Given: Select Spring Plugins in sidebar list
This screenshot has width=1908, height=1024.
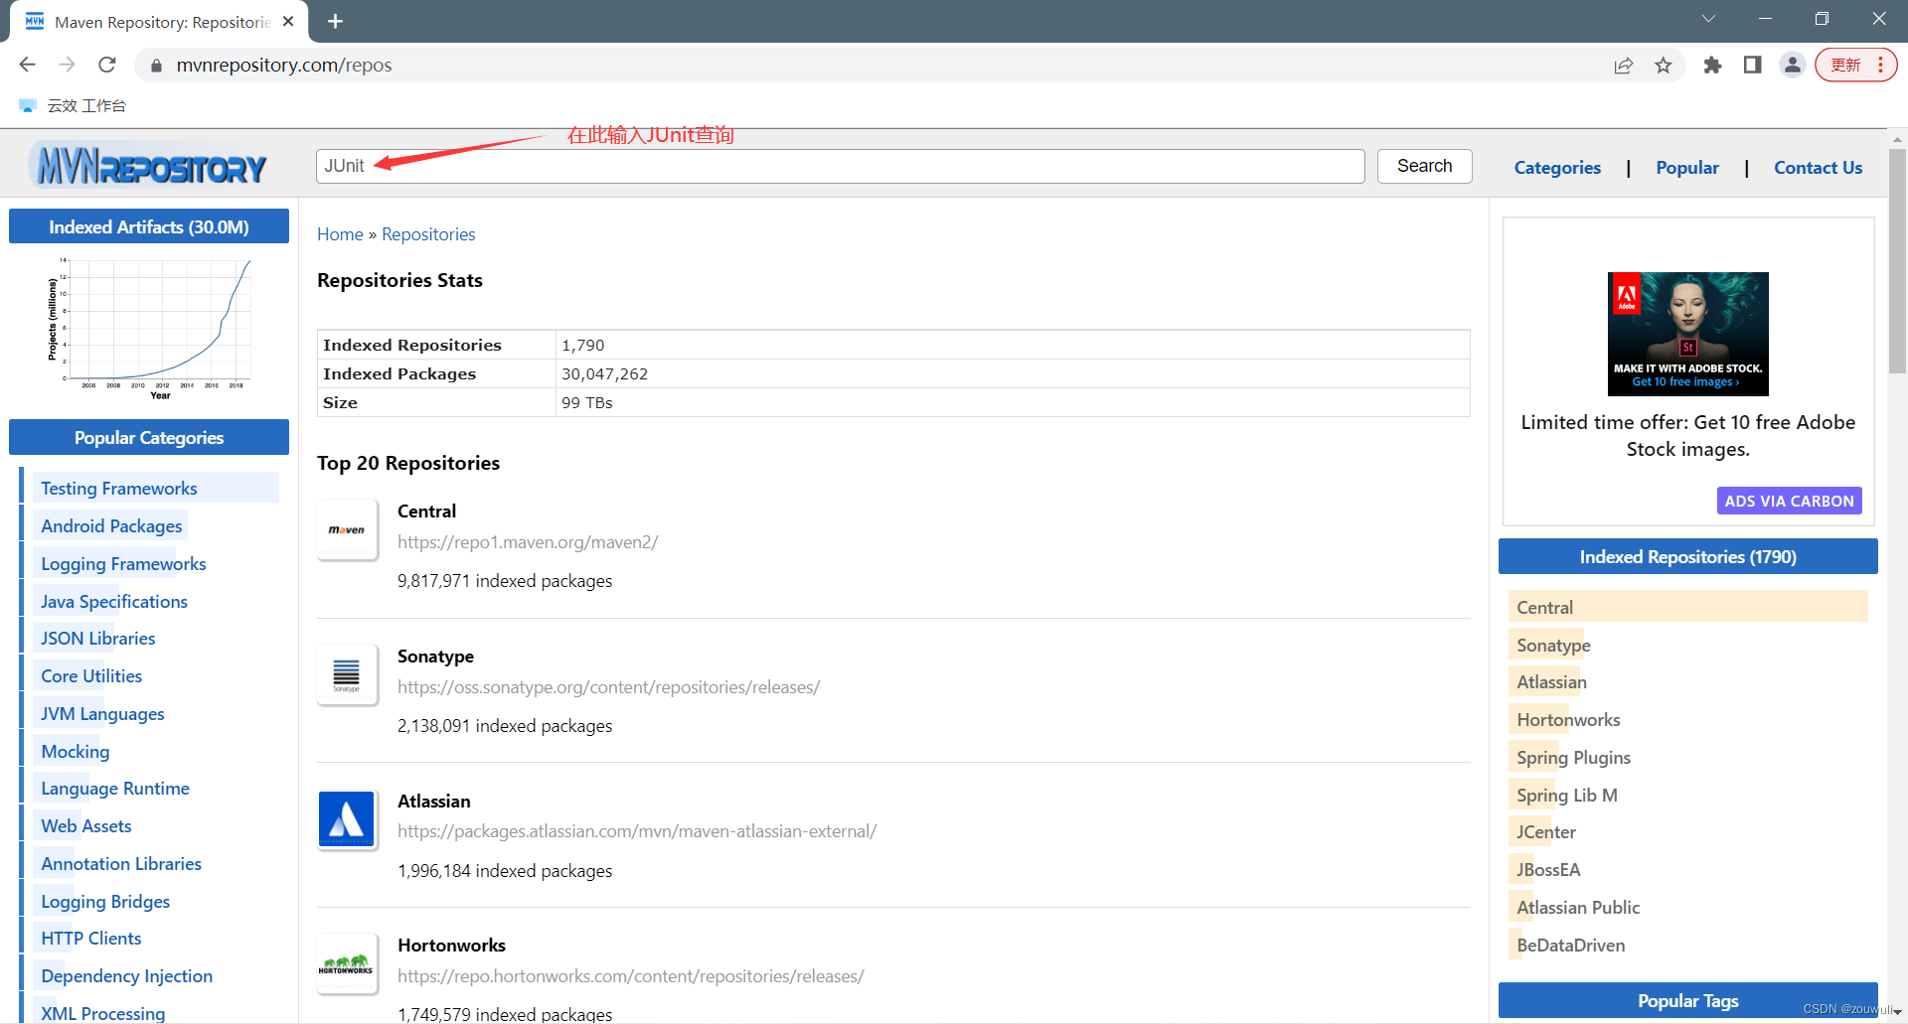Looking at the screenshot, I should point(1573,758).
